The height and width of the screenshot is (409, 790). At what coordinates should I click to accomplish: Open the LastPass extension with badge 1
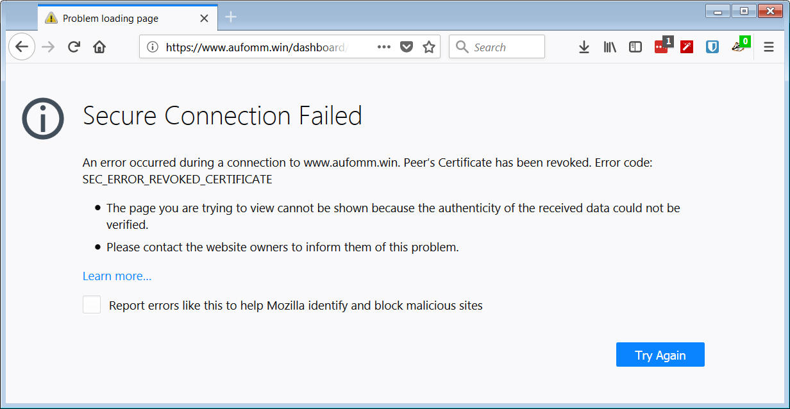point(661,47)
